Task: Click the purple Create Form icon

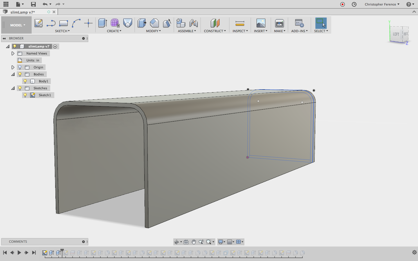Action: [115, 23]
